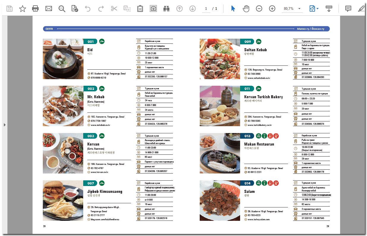Choose the arrow selection tool
Image resolution: width=367 pixels, height=236 pixels.
233,9
